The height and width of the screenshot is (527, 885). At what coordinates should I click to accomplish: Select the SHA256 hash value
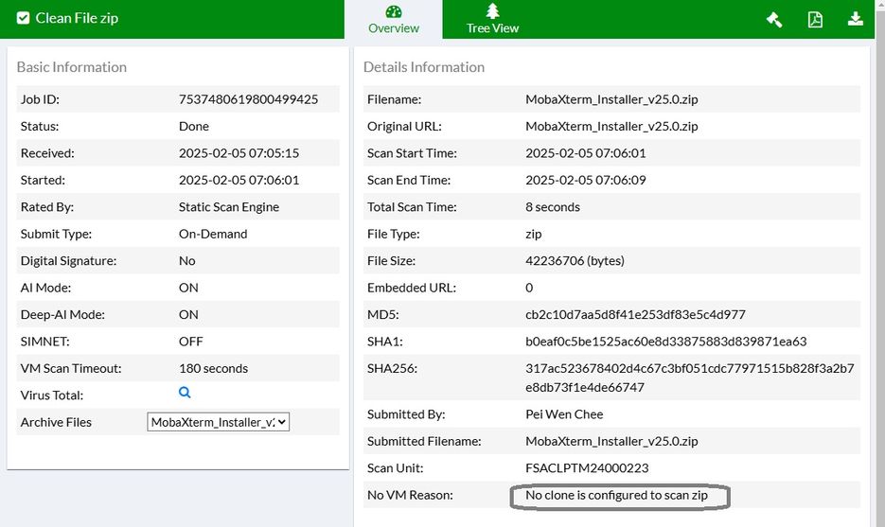690,378
